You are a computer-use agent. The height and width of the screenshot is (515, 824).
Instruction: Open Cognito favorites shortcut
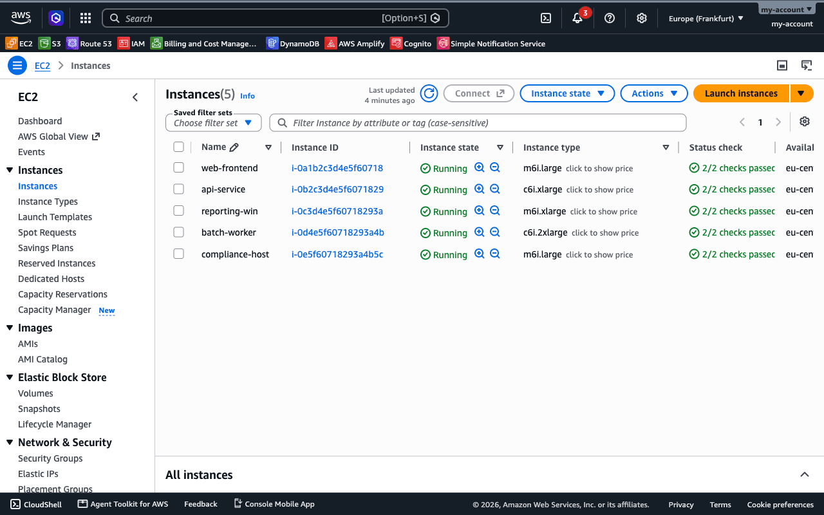click(411, 44)
